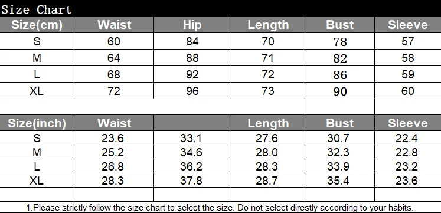The image size is (441, 213).
Task: Click the Bust header in inch table
Action: tap(339, 123)
